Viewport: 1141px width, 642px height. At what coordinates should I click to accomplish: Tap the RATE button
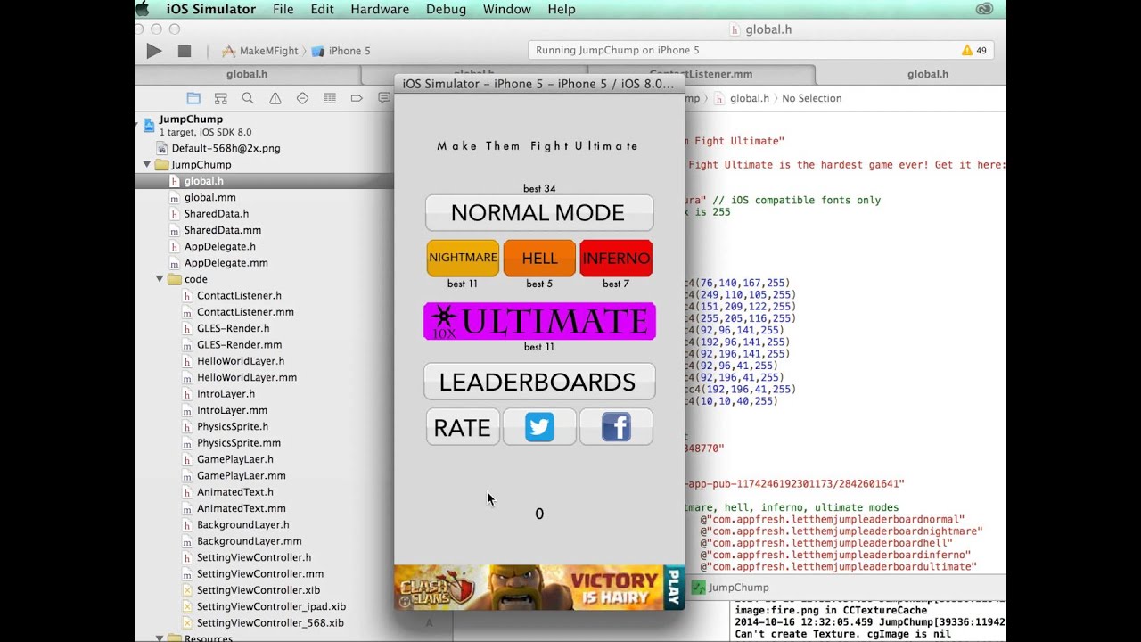point(463,427)
